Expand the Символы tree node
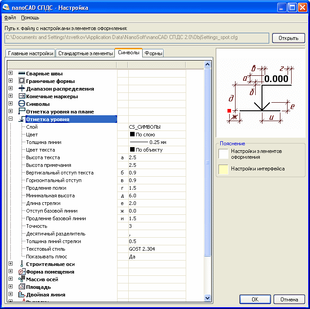Image resolution: width=310 pixels, height=309 pixels. click(10, 104)
